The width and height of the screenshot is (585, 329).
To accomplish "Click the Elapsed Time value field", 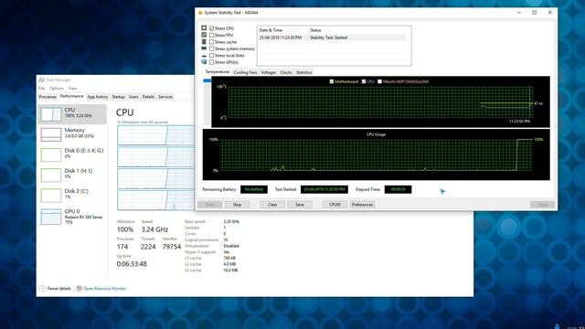I will (398, 189).
